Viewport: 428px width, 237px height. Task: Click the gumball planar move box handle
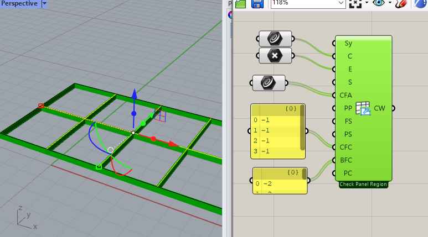tap(160, 115)
